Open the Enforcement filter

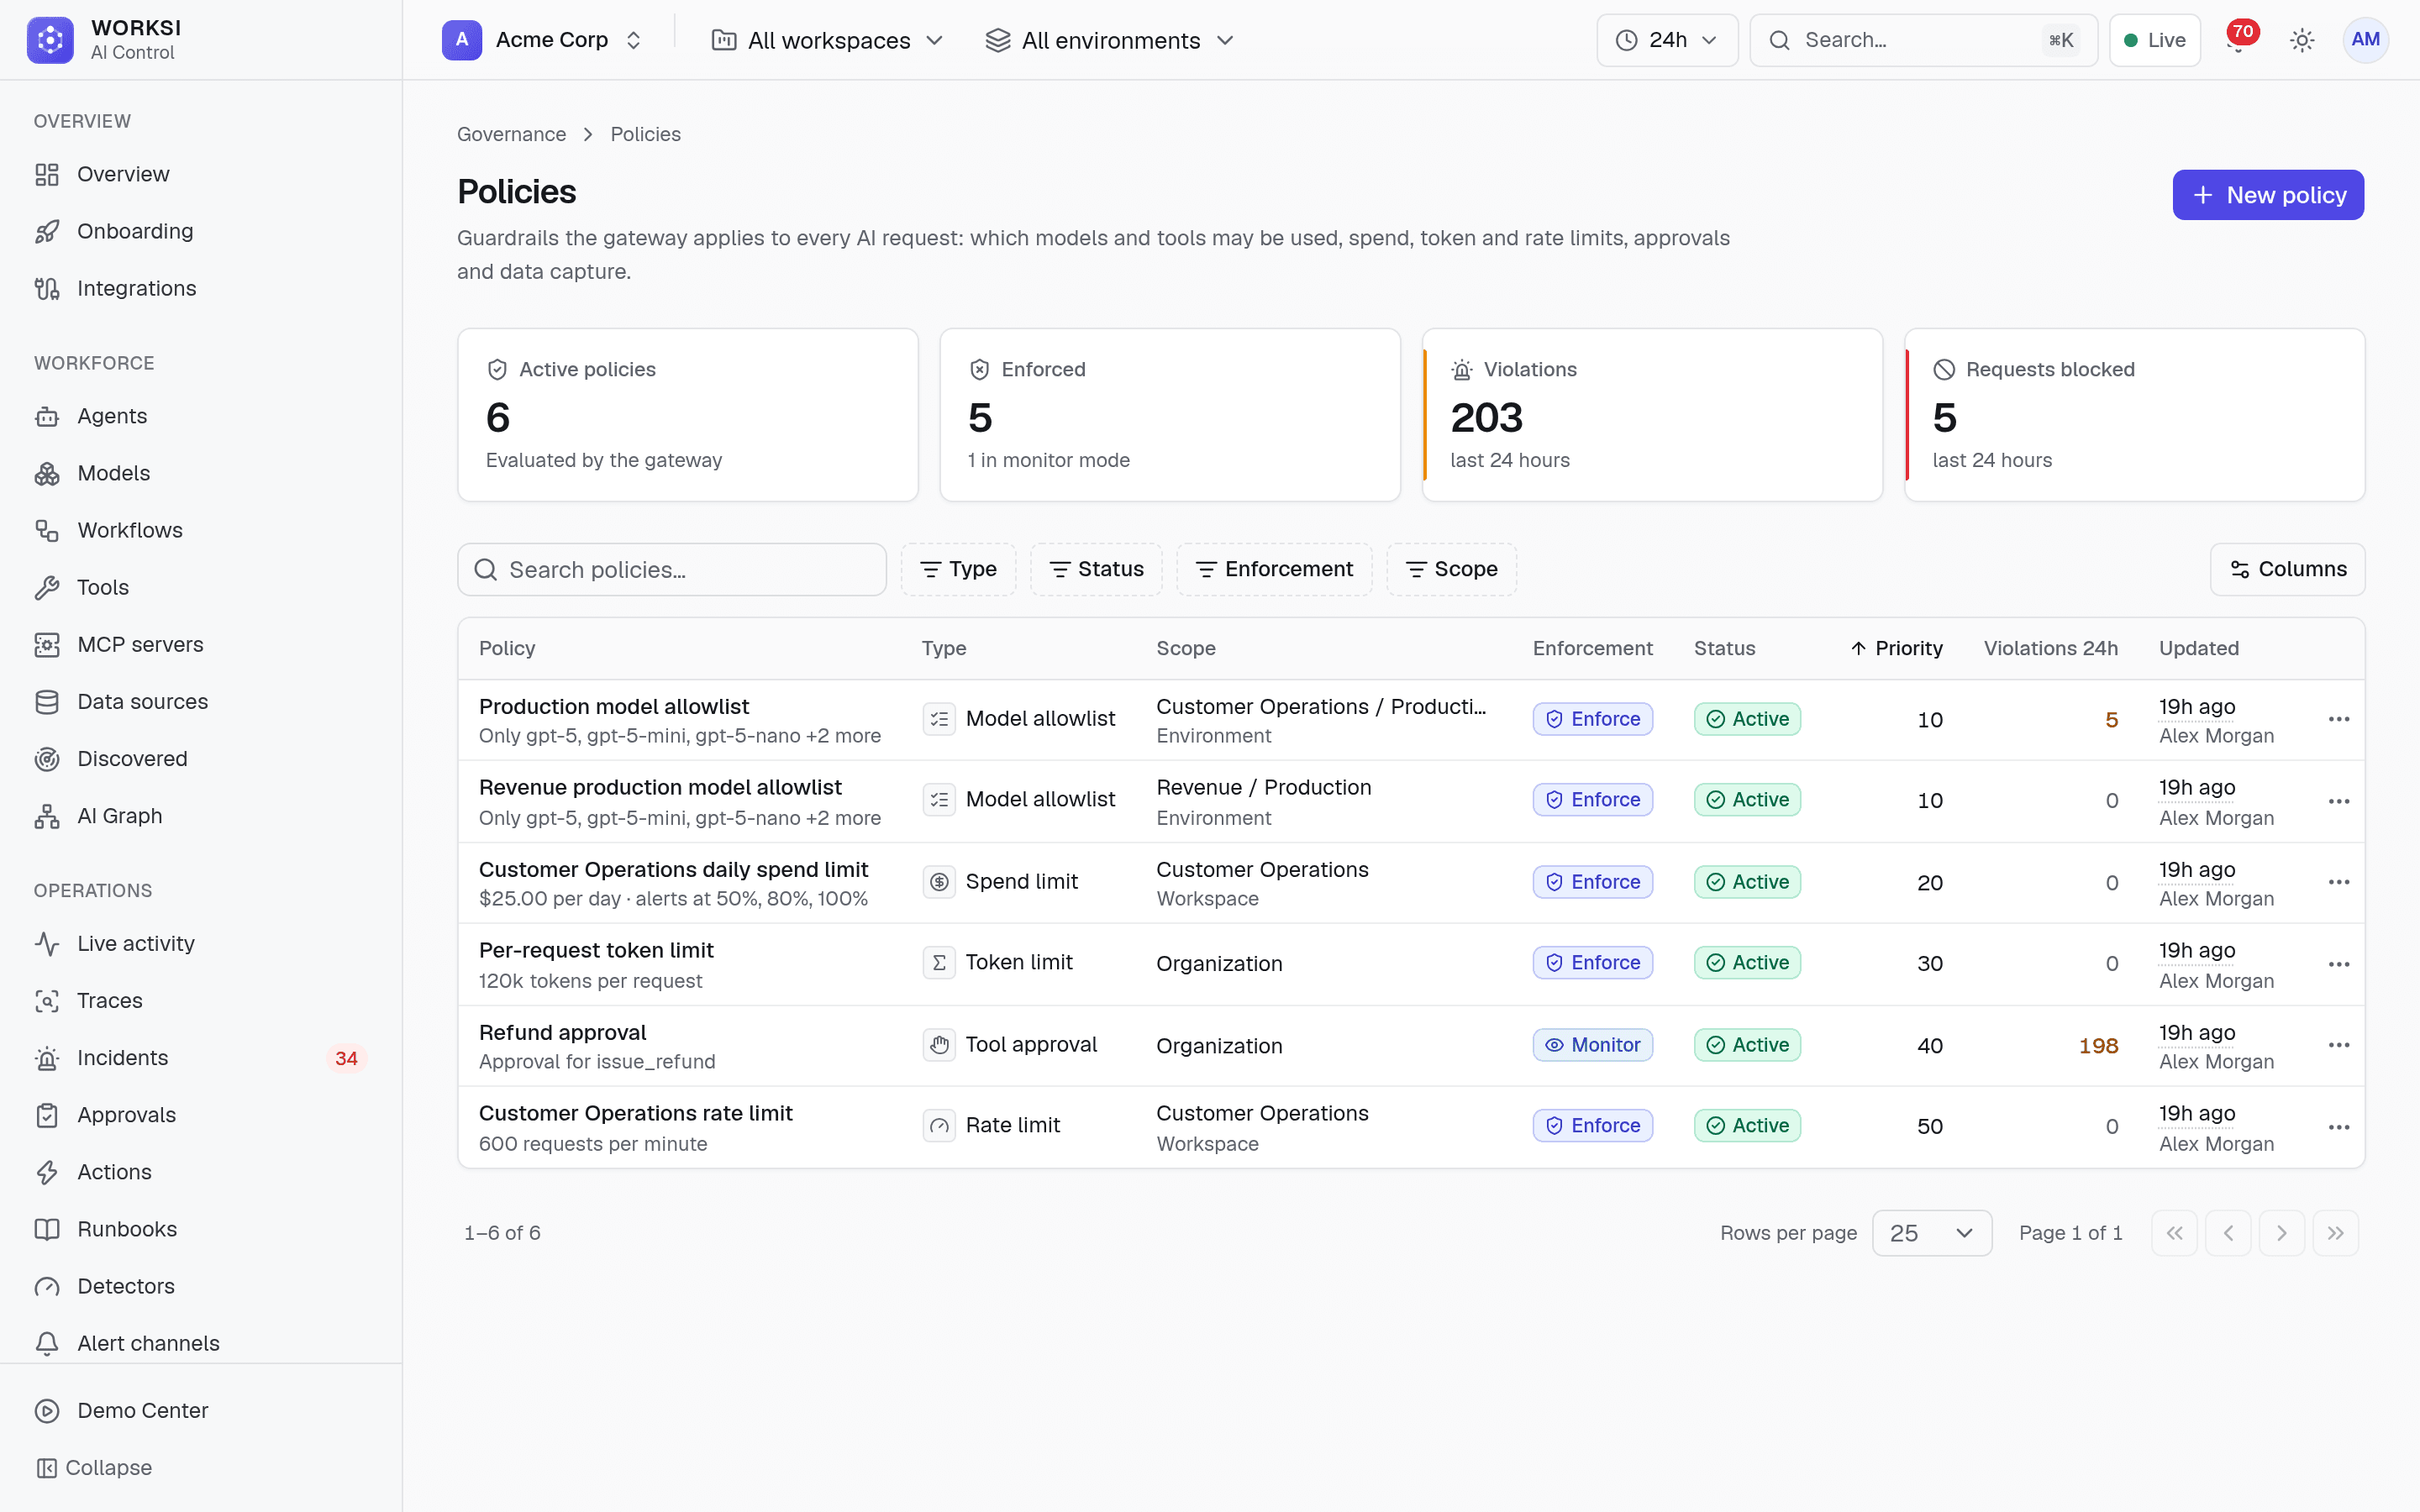pyautogui.click(x=1274, y=569)
